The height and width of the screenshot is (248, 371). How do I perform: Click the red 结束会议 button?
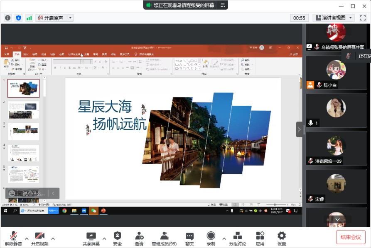point(351,237)
